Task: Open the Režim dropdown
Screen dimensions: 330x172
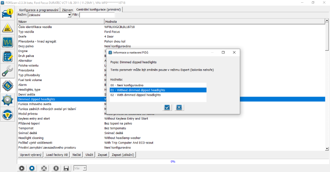Action: (69, 15)
